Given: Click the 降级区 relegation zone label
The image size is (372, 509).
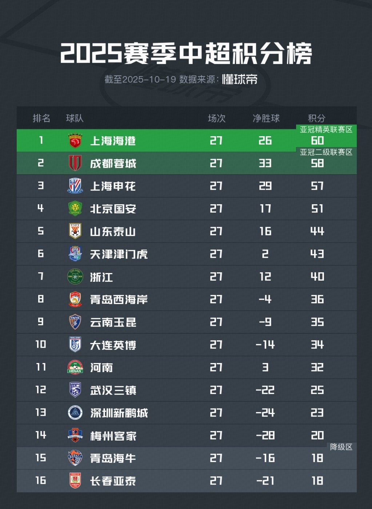Looking at the screenshot, I should click(x=341, y=447).
